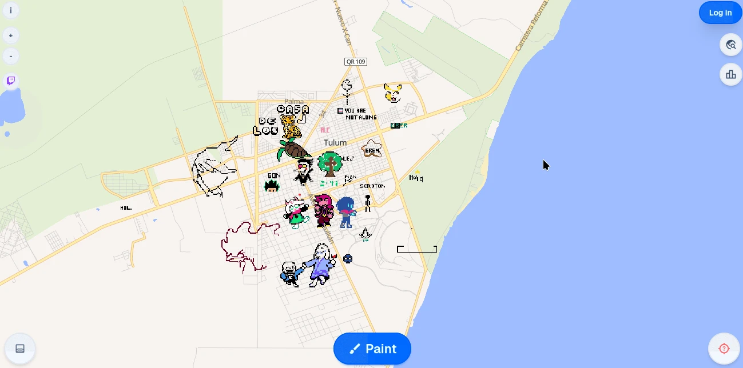
Task: Click the yellow fox head pixel art
Action: tap(392, 93)
